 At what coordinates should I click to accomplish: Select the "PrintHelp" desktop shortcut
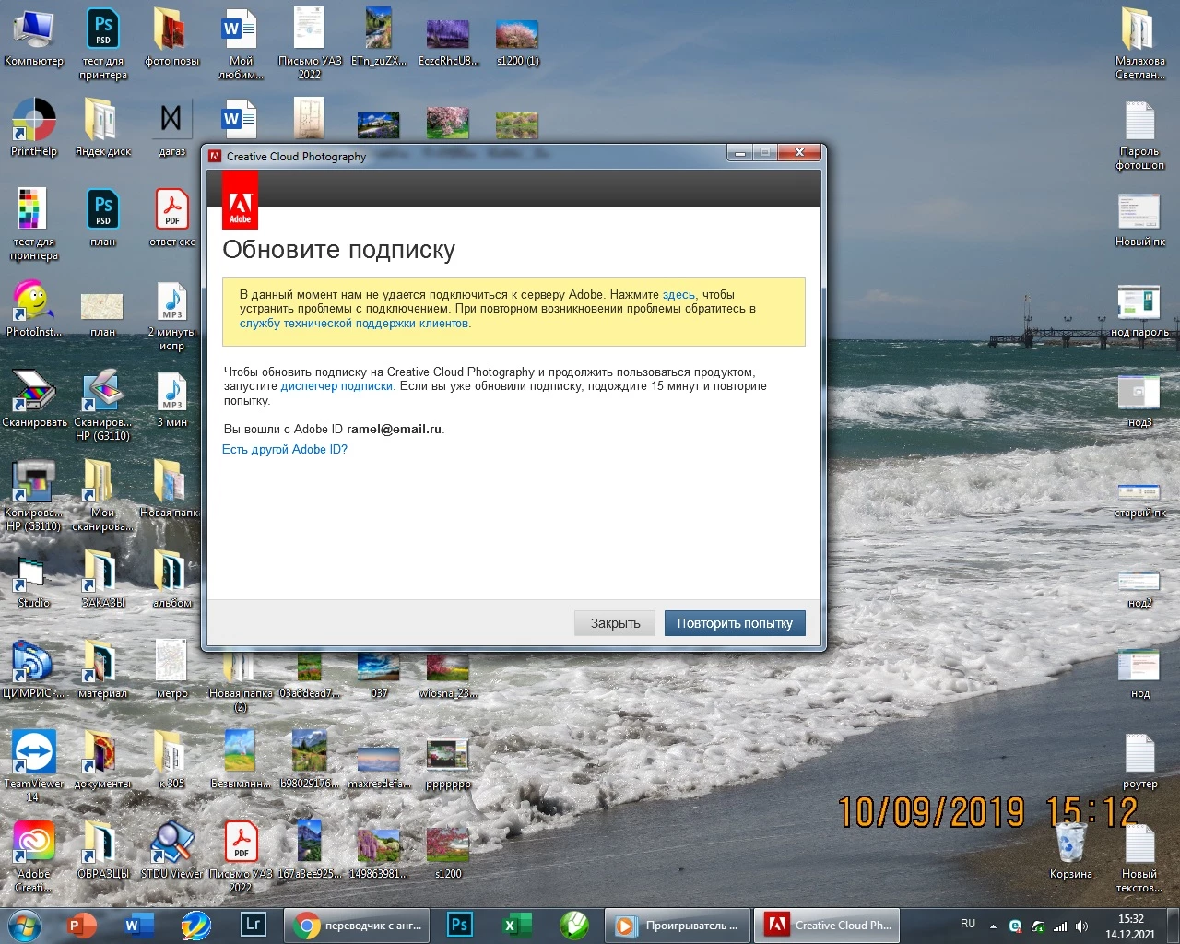pos(34,127)
